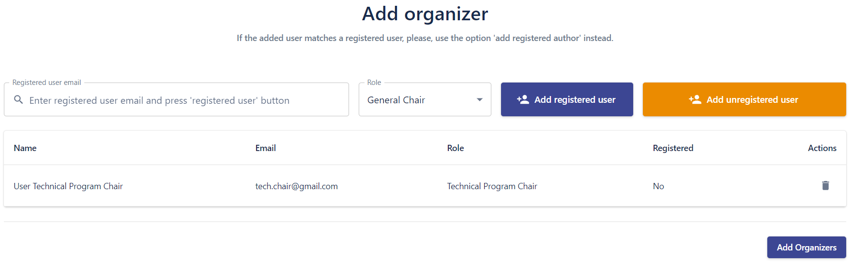Open the General Chair role selector
Image resolution: width=852 pixels, height=263 pixels.
(x=416, y=100)
